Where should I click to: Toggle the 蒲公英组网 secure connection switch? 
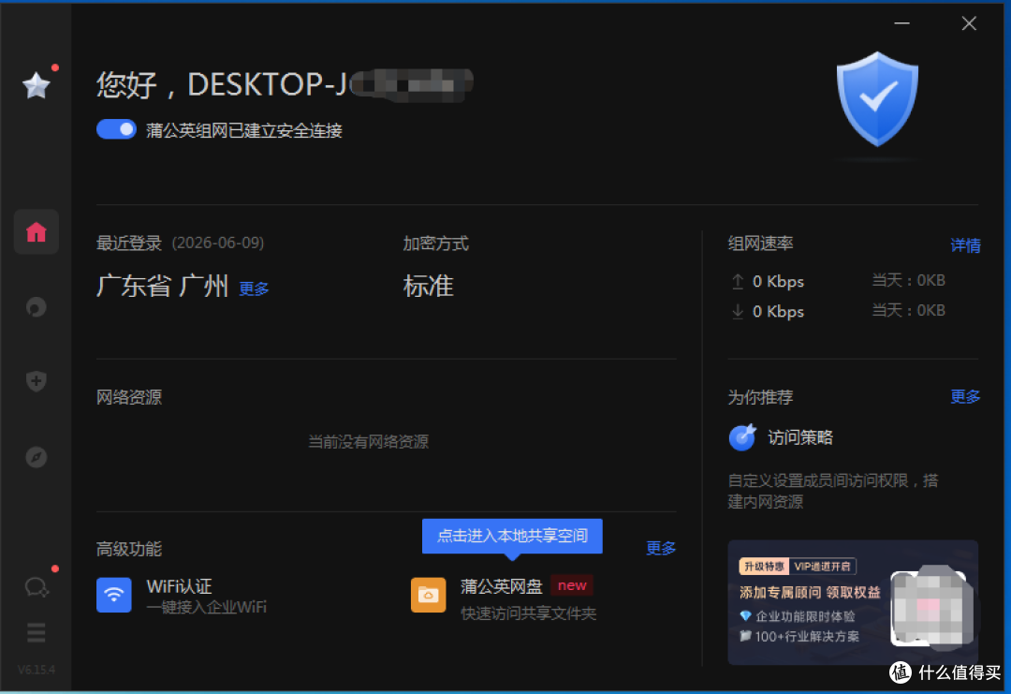(x=116, y=129)
